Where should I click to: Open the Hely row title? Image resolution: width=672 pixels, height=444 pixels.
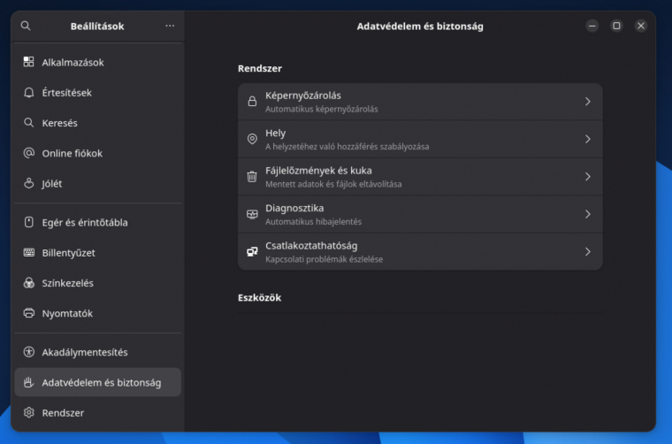click(275, 134)
